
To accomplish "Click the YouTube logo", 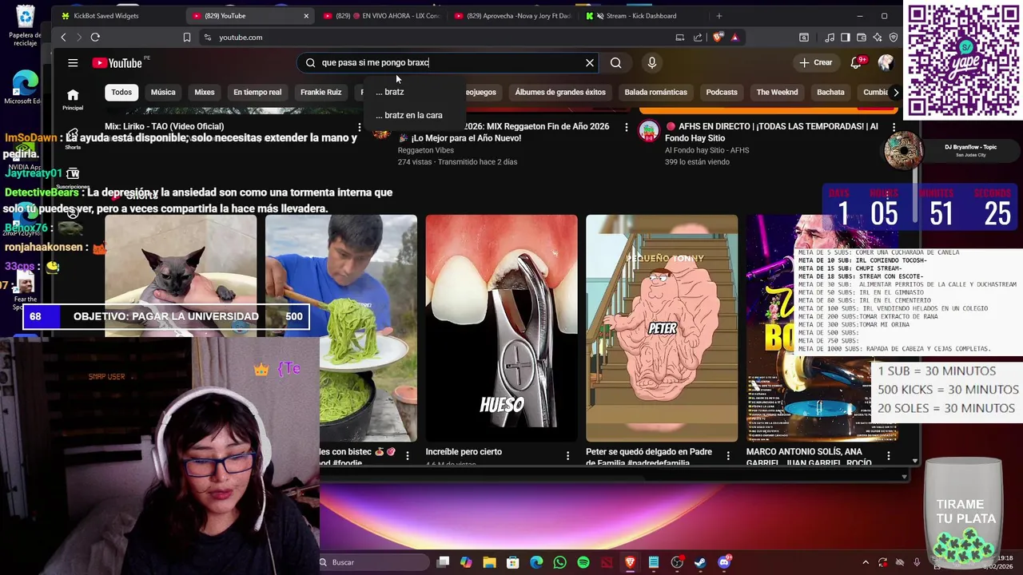I will point(117,63).
